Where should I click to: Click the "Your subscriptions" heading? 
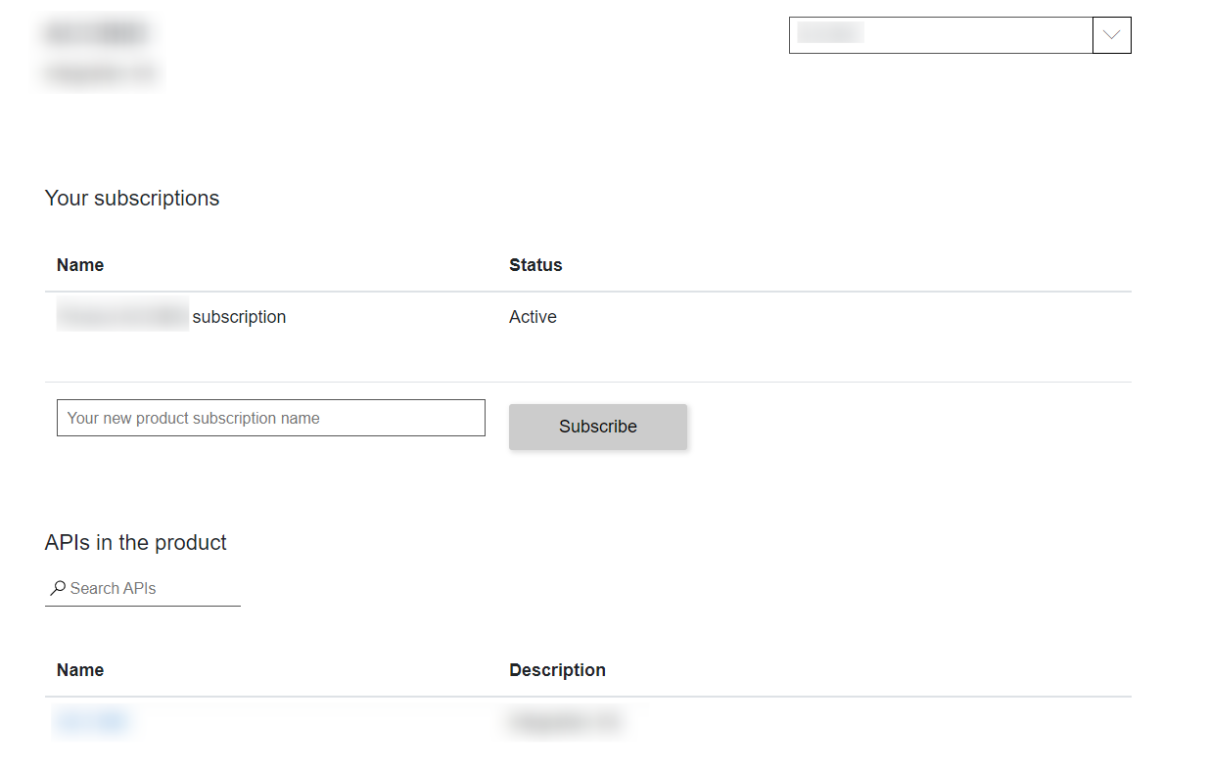pos(132,199)
